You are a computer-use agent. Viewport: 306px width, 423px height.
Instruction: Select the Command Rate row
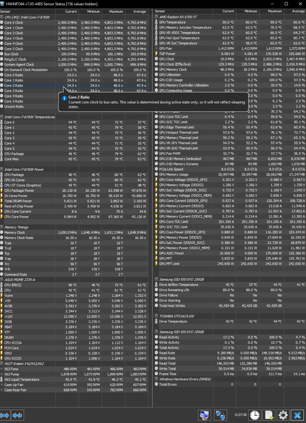pos(74,274)
